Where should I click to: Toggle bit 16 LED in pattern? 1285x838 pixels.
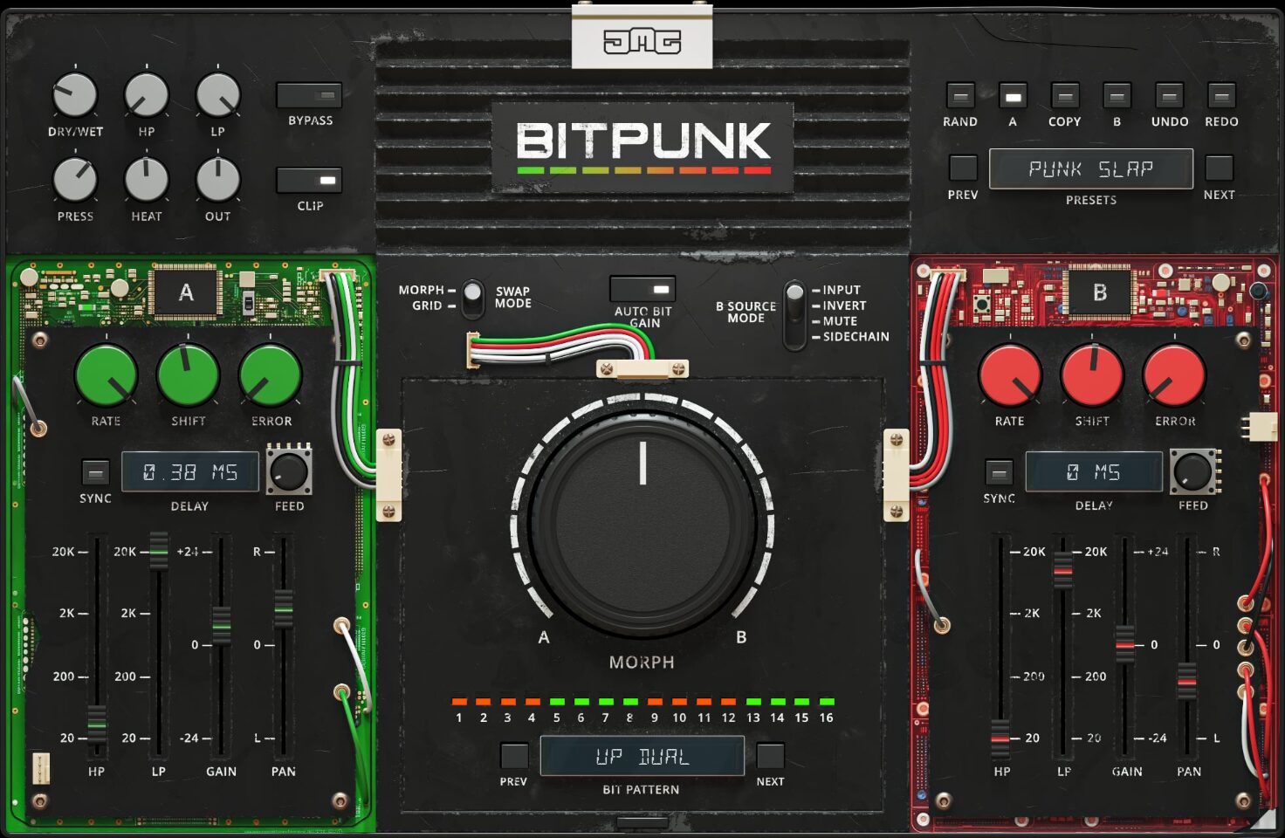[827, 702]
